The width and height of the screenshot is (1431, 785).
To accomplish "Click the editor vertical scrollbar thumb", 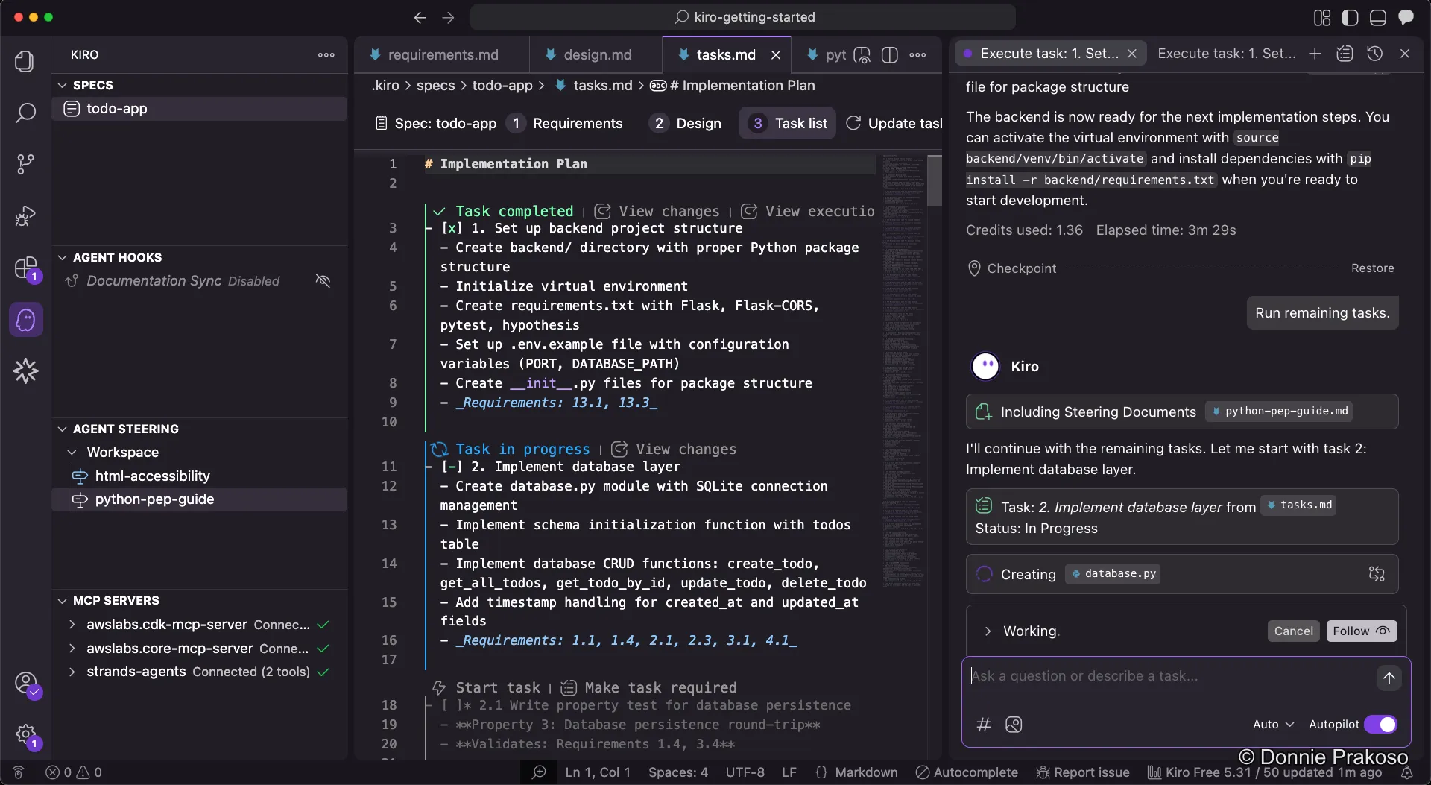I will pos(934,180).
